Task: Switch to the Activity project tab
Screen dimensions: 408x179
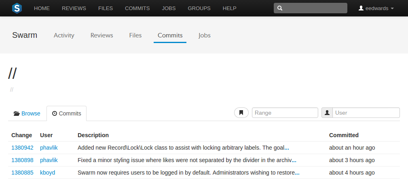Action: click(x=64, y=35)
